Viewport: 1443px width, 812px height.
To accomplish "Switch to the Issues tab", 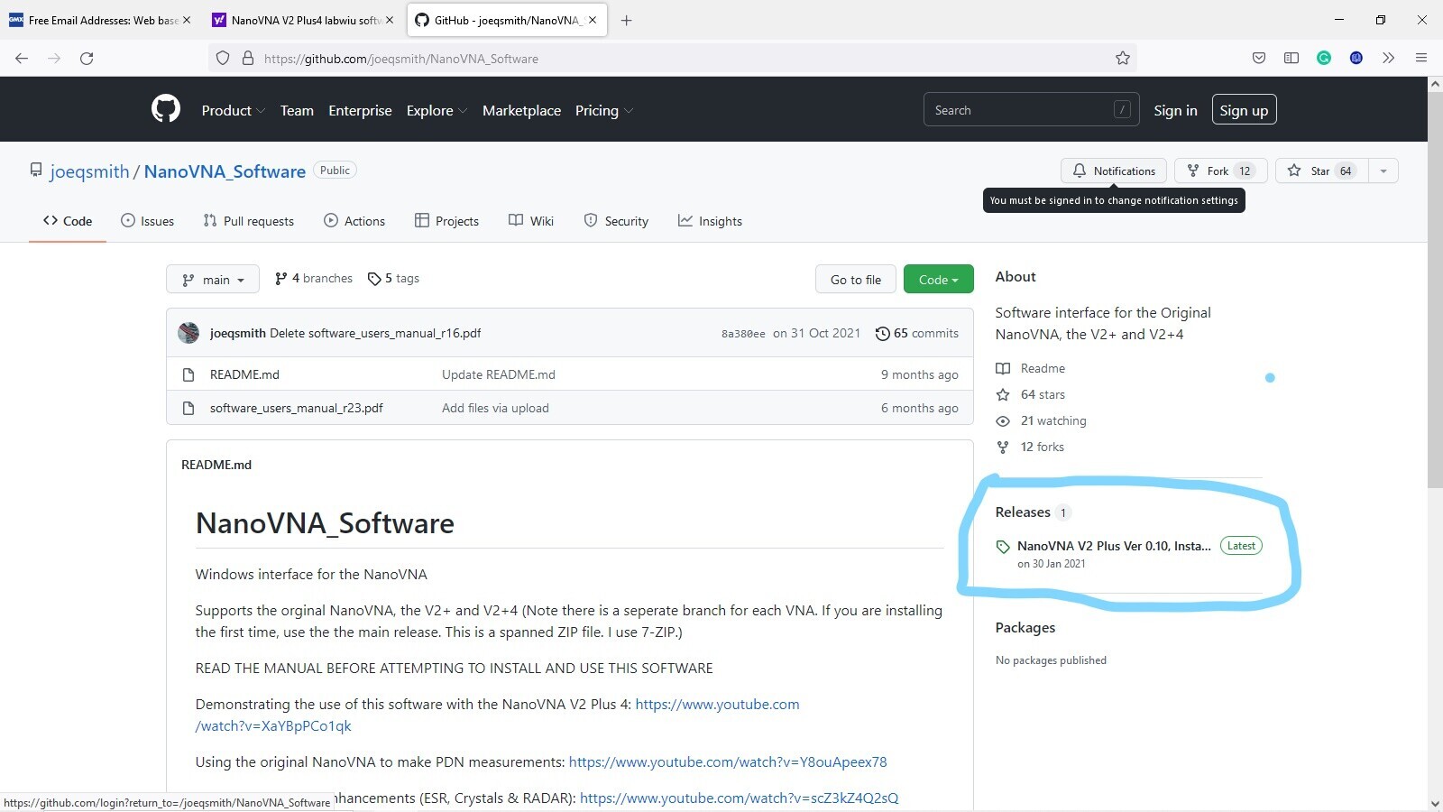I will (x=148, y=221).
